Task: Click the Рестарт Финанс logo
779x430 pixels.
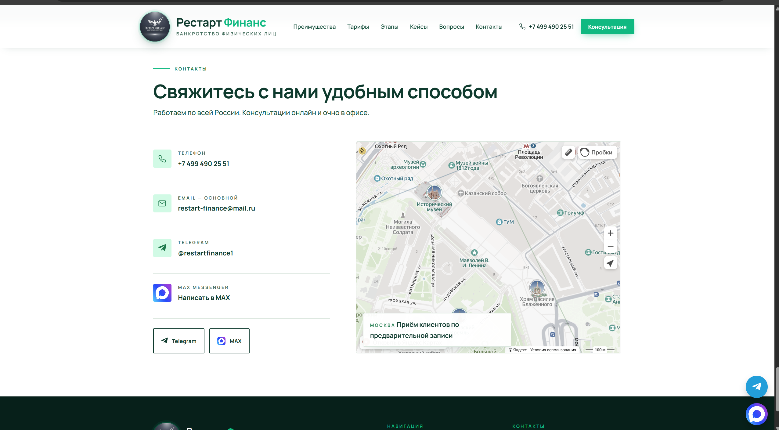Action: click(x=155, y=26)
